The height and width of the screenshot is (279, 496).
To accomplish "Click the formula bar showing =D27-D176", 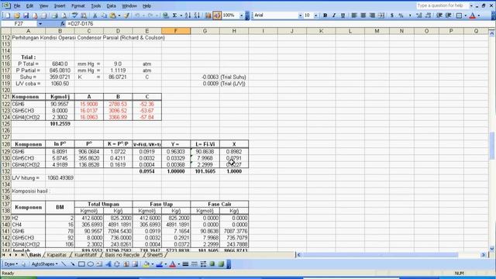I will (278, 24).
